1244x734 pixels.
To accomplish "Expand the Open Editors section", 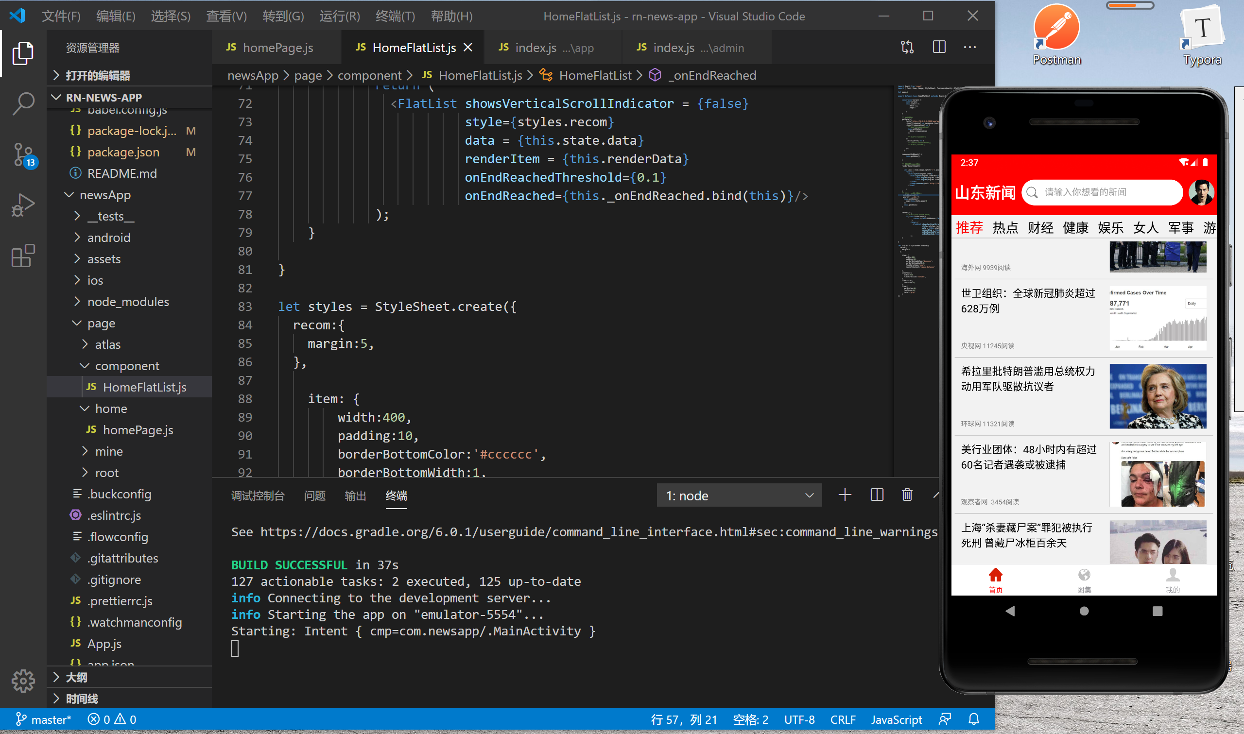I will coord(130,76).
